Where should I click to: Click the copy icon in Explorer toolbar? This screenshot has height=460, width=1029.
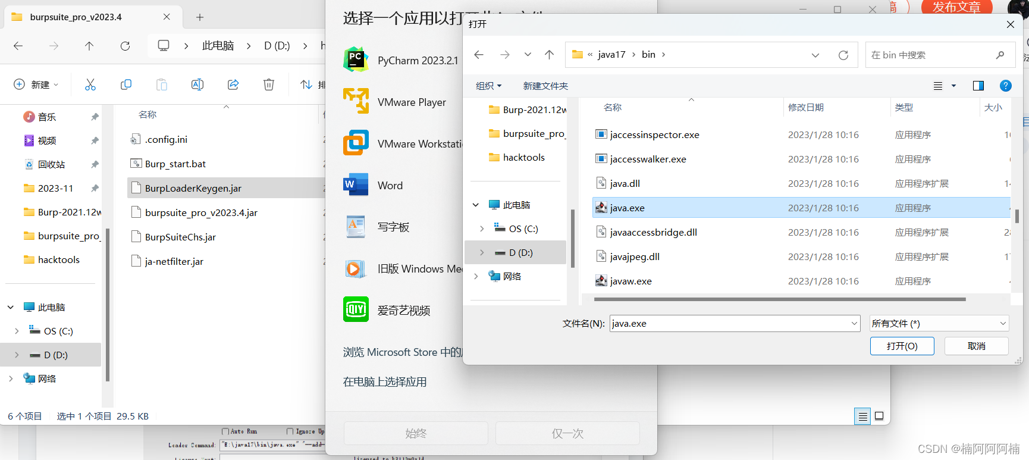coord(126,85)
